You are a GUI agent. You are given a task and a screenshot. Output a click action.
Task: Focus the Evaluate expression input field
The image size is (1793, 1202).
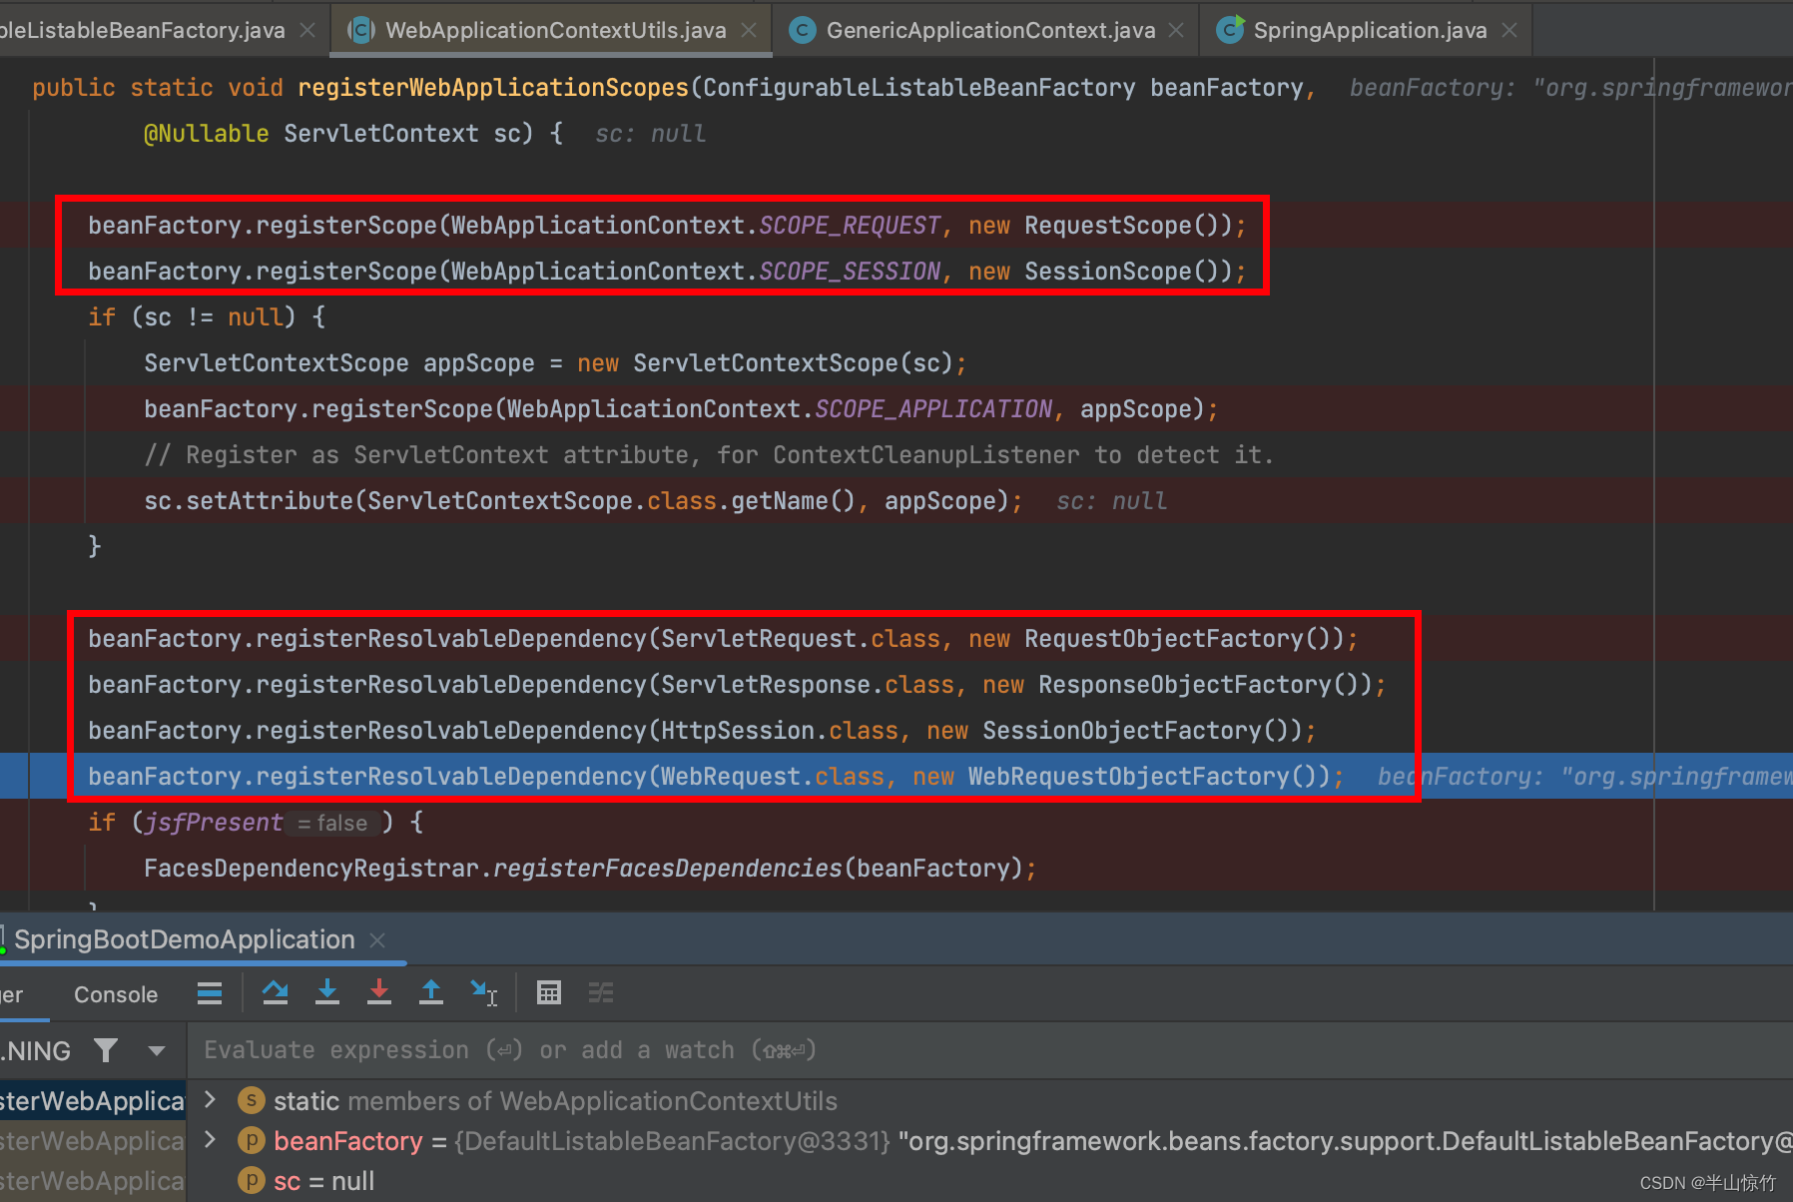(x=990, y=1050)
